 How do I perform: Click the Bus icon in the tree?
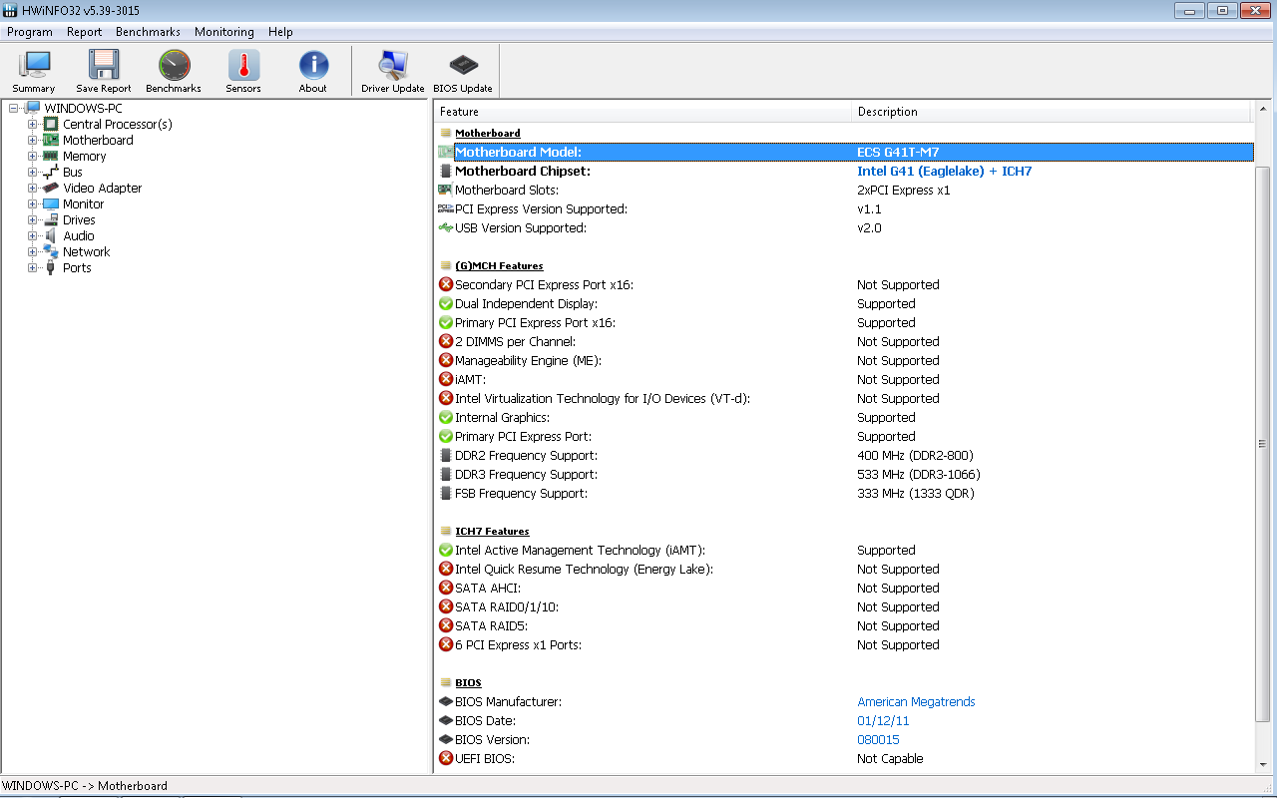pos(51,172)
